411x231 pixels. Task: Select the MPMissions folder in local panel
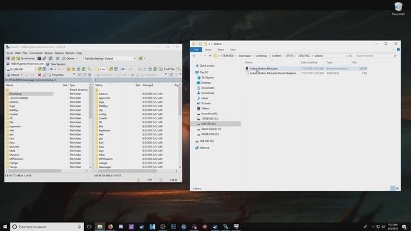[x=16, y=158]
